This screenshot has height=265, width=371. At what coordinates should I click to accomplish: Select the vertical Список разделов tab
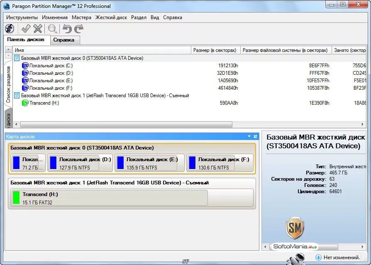point(9,84)
